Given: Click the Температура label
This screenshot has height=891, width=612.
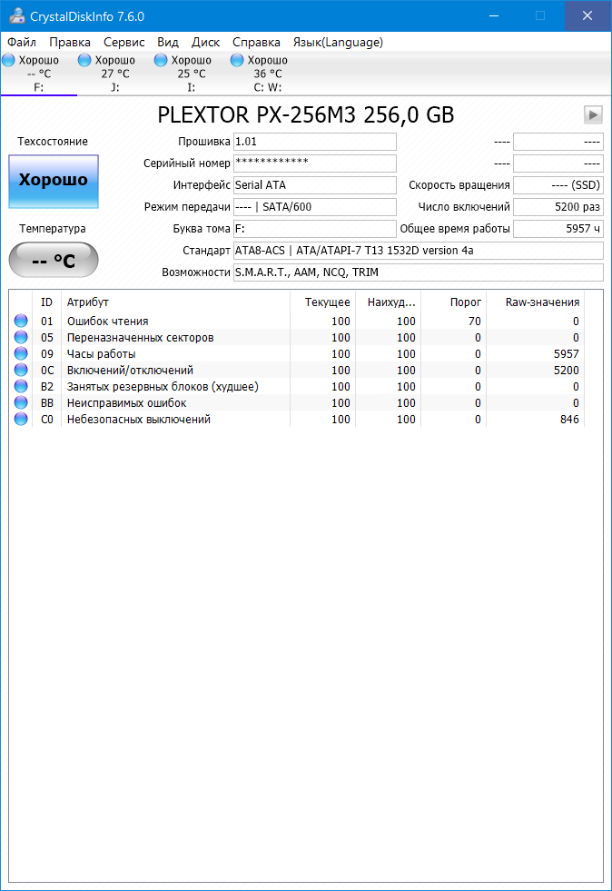Looking at the screenshot, I should coord(53,229).
